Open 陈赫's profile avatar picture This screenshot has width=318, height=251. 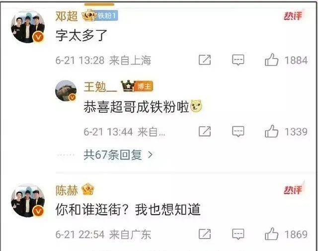[28, 201]
